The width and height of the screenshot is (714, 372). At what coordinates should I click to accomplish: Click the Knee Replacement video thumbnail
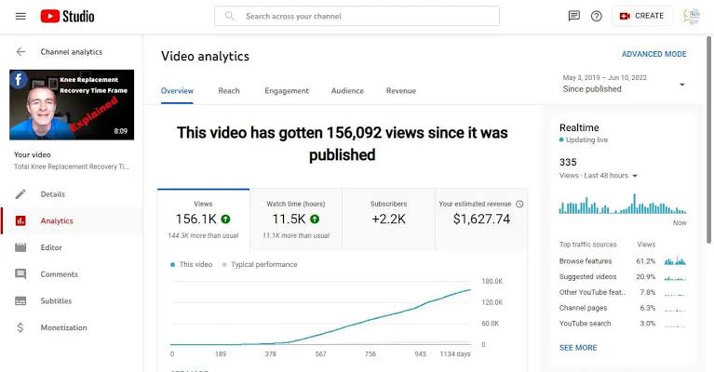(x=72, y=104)
